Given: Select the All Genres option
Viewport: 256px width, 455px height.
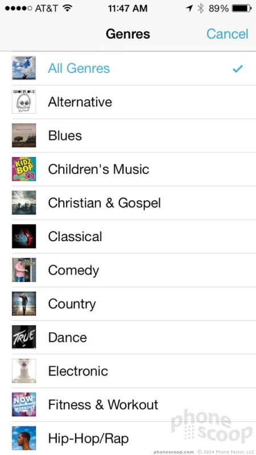Looking at the screenshot, I should (134, 68).
